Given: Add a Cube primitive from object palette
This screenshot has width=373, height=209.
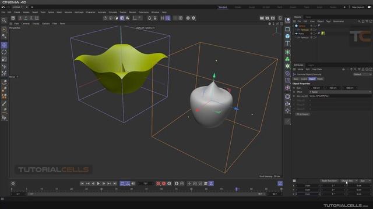Looking at the screenshot, I should (x=287, y=36).
